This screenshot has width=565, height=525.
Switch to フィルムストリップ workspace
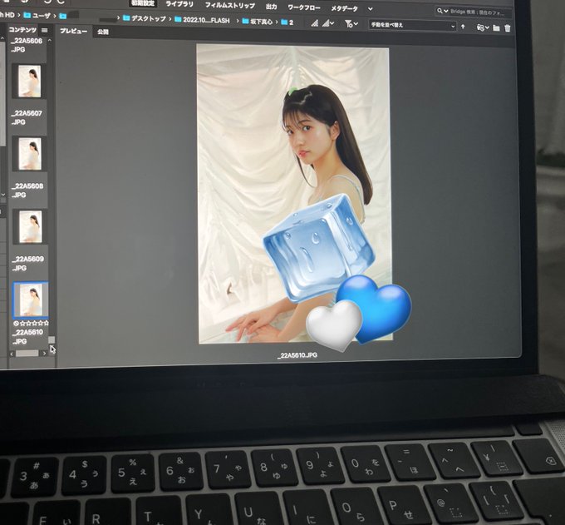229,6
